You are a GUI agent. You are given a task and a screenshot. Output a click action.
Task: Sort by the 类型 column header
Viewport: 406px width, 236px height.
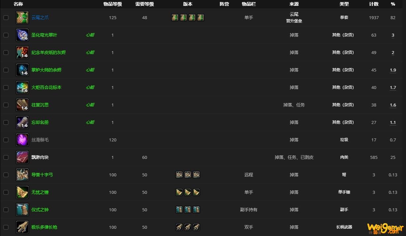[x=344, y=4]
